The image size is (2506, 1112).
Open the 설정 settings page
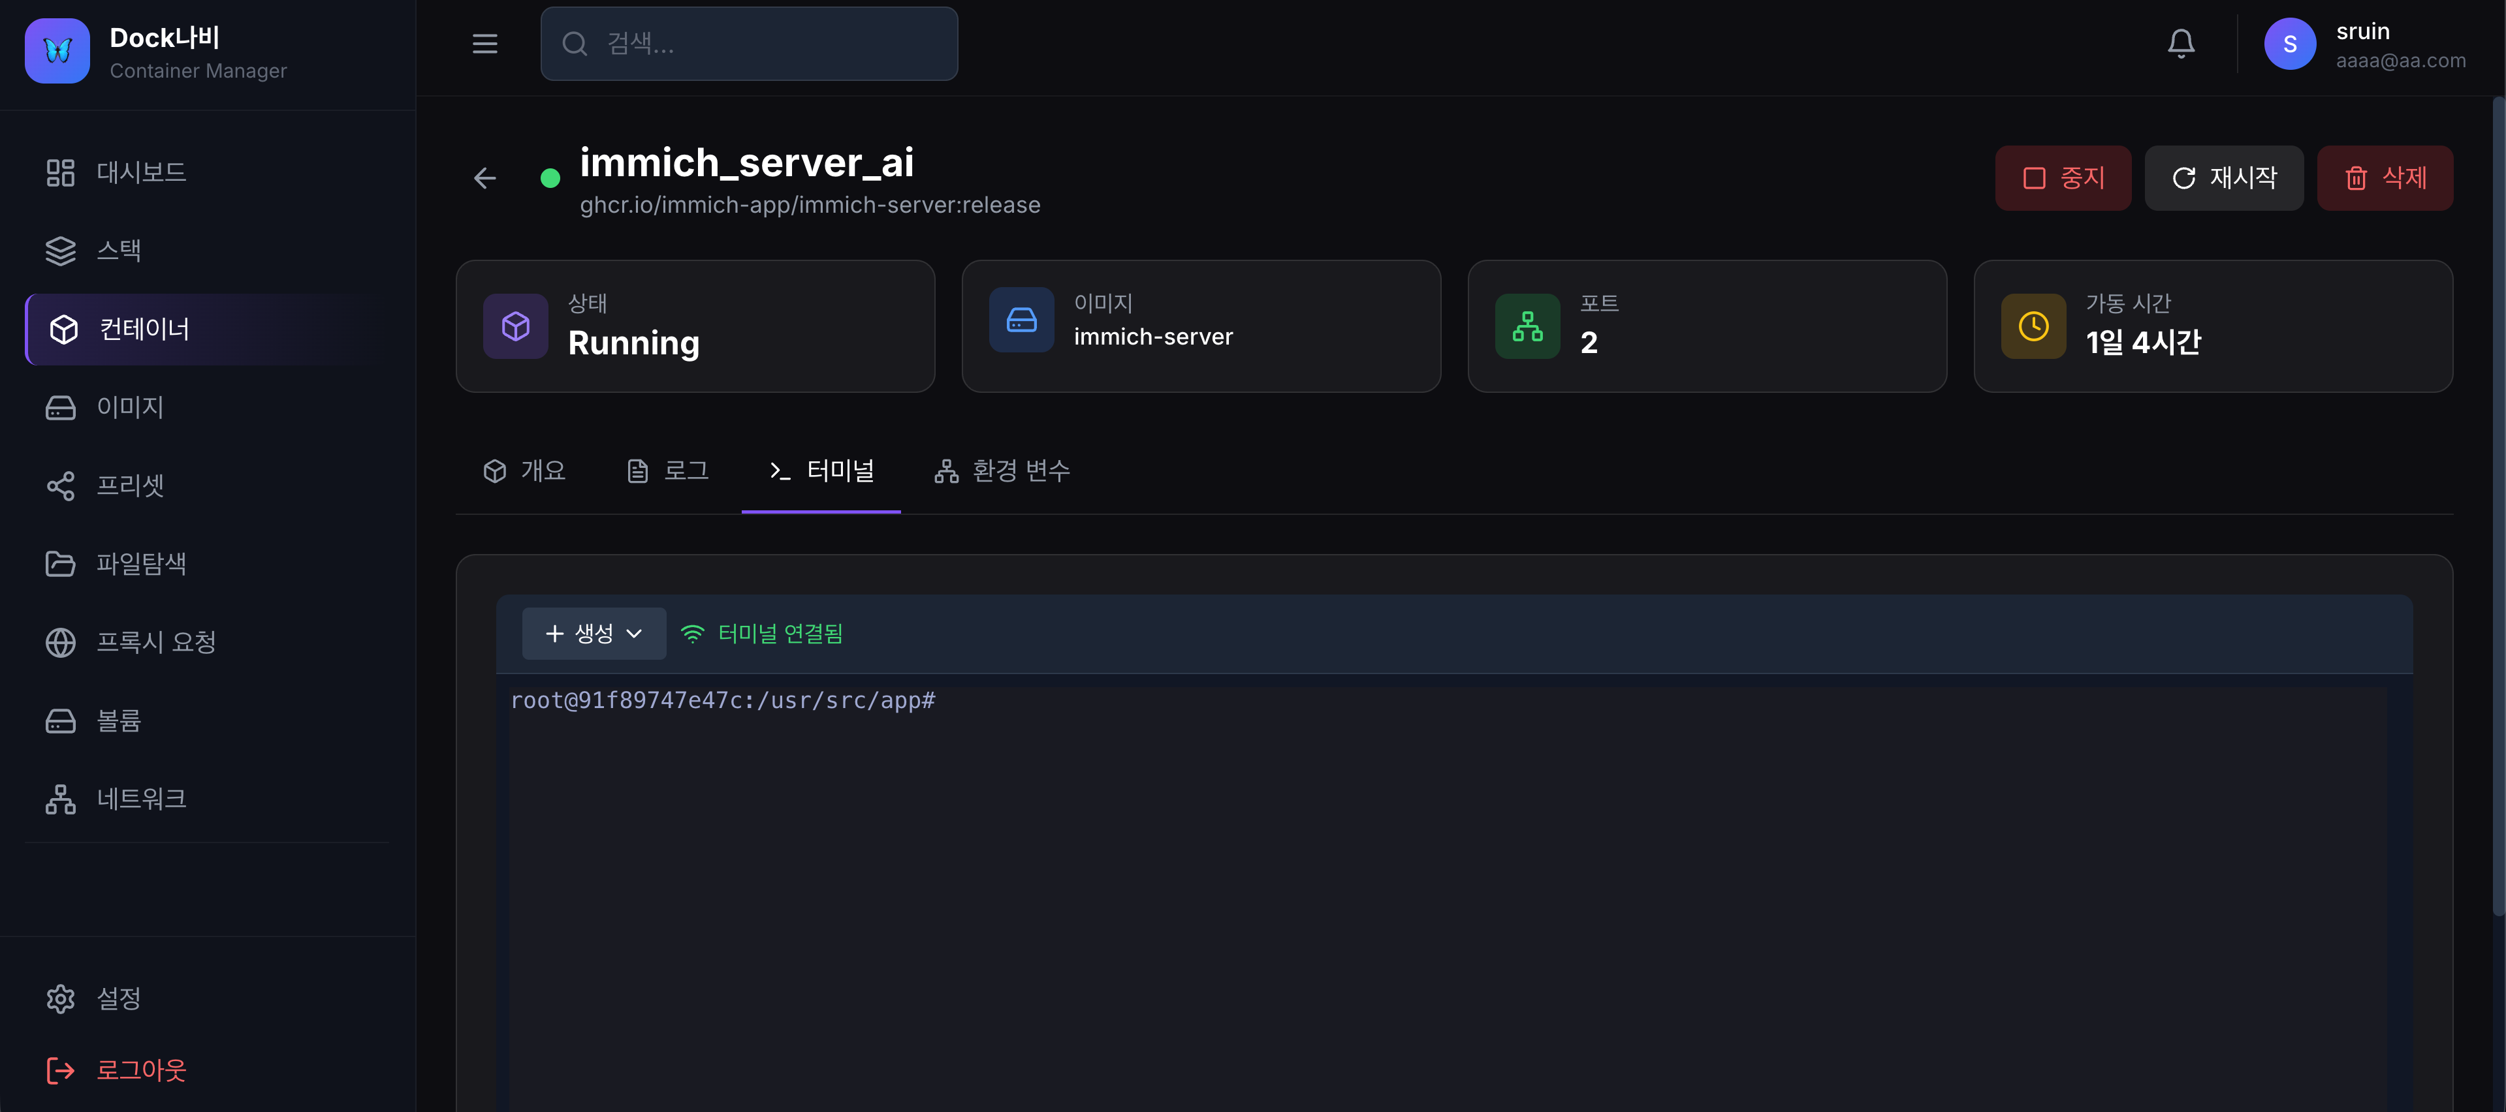pyautogui.click(x=119, y=998)
